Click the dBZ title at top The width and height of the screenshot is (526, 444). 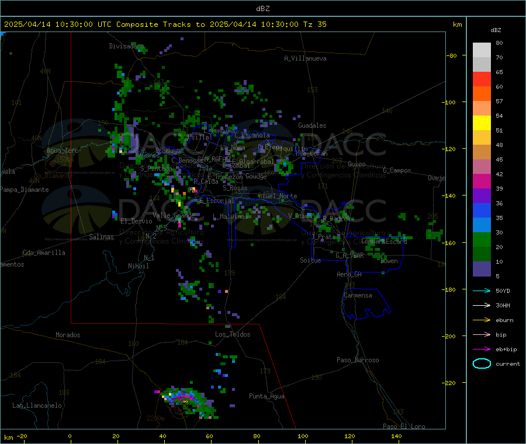262,9
